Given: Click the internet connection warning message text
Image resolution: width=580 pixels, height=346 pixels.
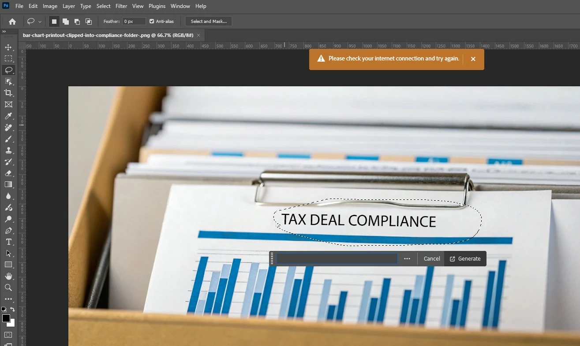Looking at the screenshot, I should [x=393, y=59].
